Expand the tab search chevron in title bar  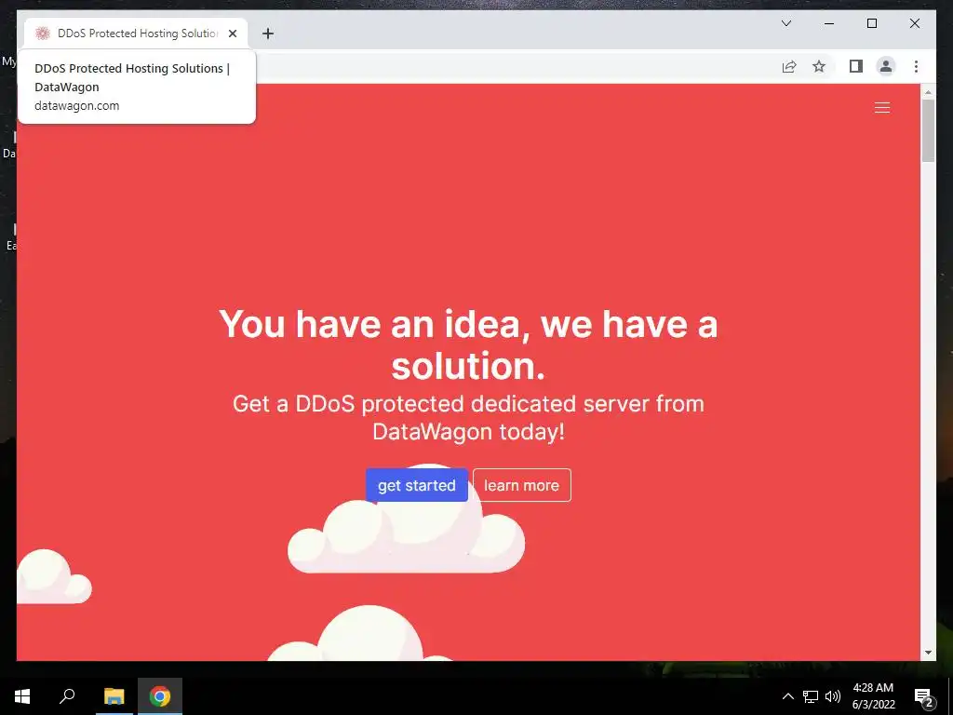tap(785, 23)
